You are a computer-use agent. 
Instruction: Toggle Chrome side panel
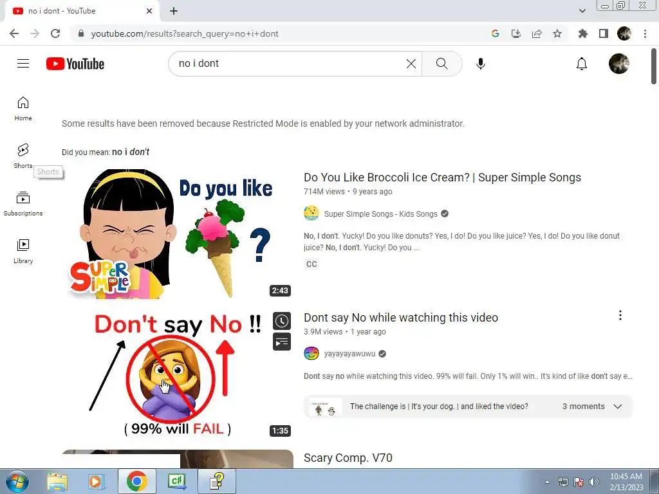point(604,33)
